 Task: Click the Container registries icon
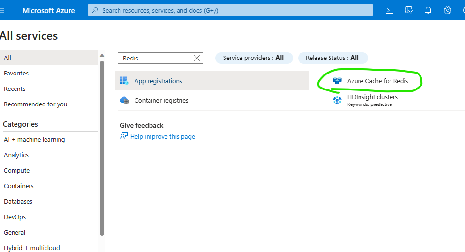coord(124,100)
